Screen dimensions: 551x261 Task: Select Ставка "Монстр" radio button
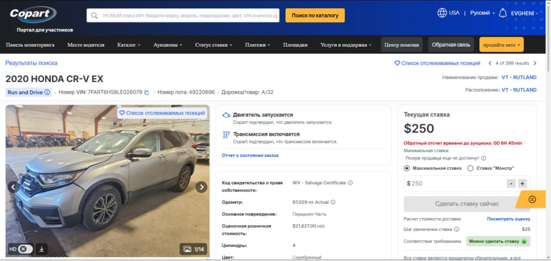pyautogui.click(x=471, y=168)
